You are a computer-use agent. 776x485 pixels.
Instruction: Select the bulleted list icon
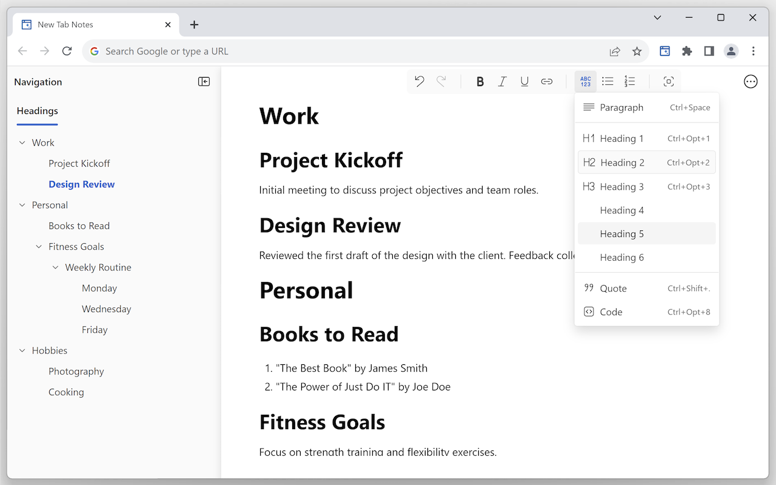point(607,81)
